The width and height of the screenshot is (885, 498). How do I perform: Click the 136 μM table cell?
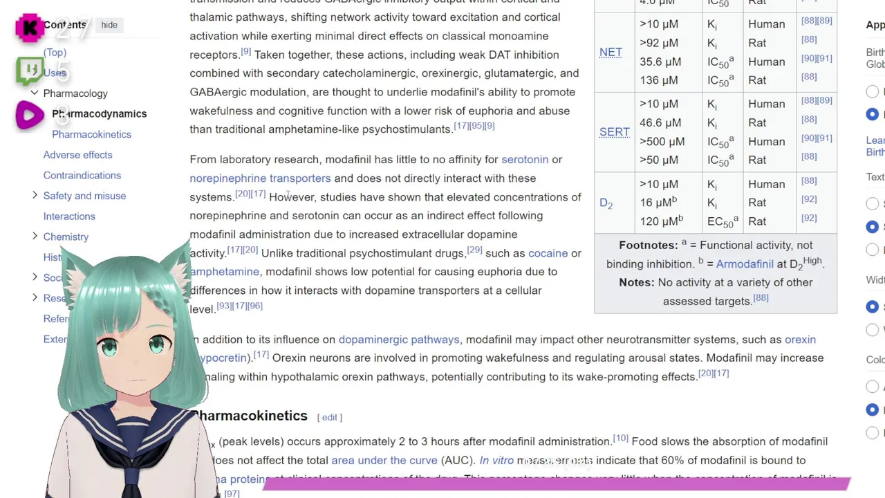659,80
